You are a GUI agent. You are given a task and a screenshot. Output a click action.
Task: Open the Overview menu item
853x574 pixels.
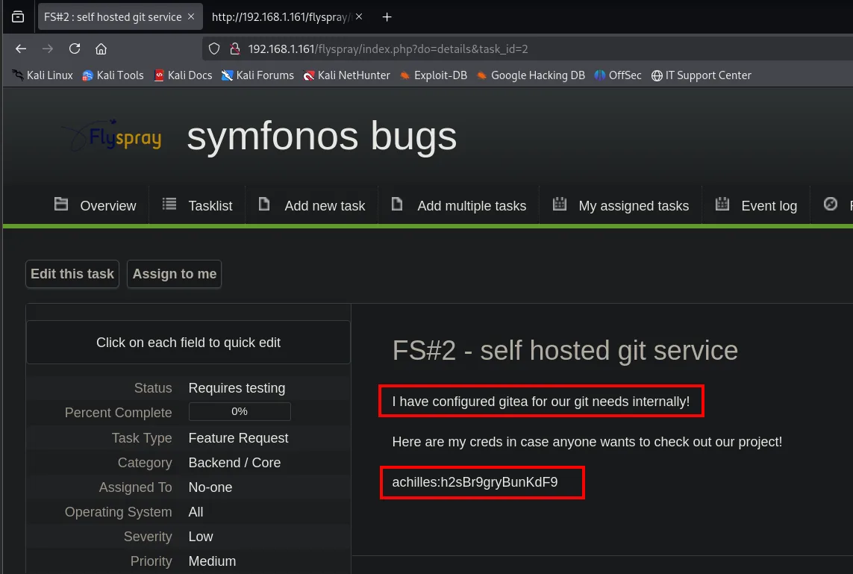(96, 206)
